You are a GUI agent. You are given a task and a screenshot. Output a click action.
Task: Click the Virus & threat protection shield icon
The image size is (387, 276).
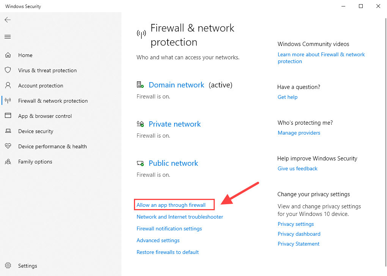(x=8, y=70)
